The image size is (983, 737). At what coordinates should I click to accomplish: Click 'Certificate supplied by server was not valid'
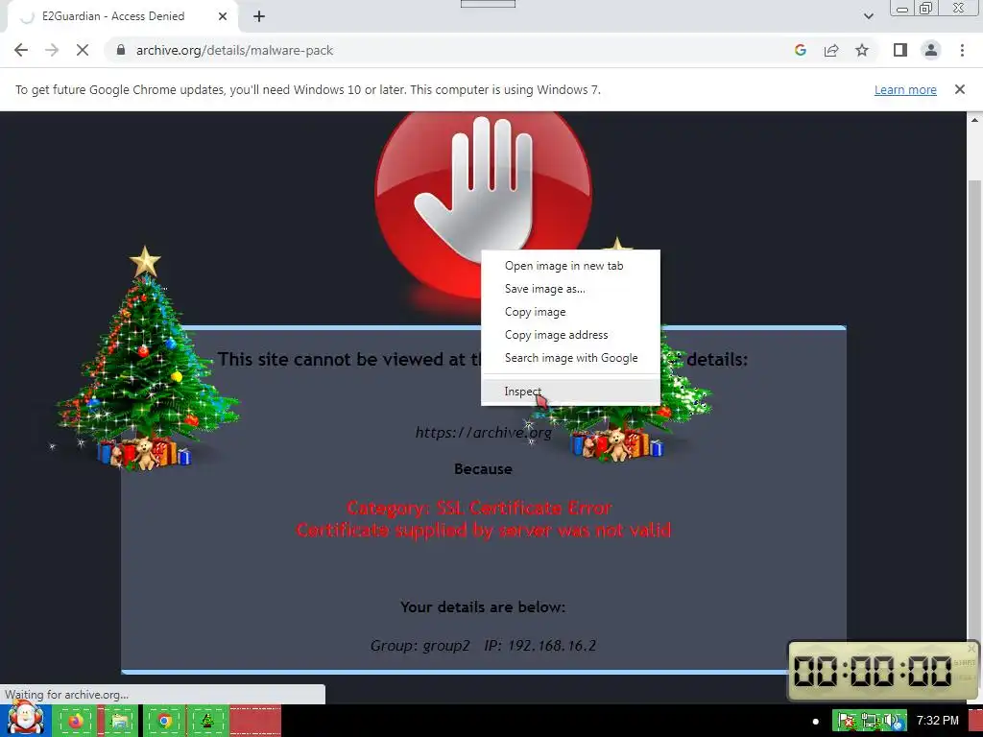point(484,530)
